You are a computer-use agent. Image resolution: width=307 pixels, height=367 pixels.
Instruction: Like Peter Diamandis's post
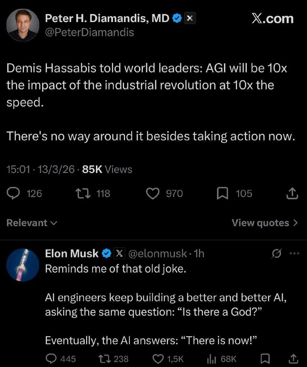tap(152, 194)
